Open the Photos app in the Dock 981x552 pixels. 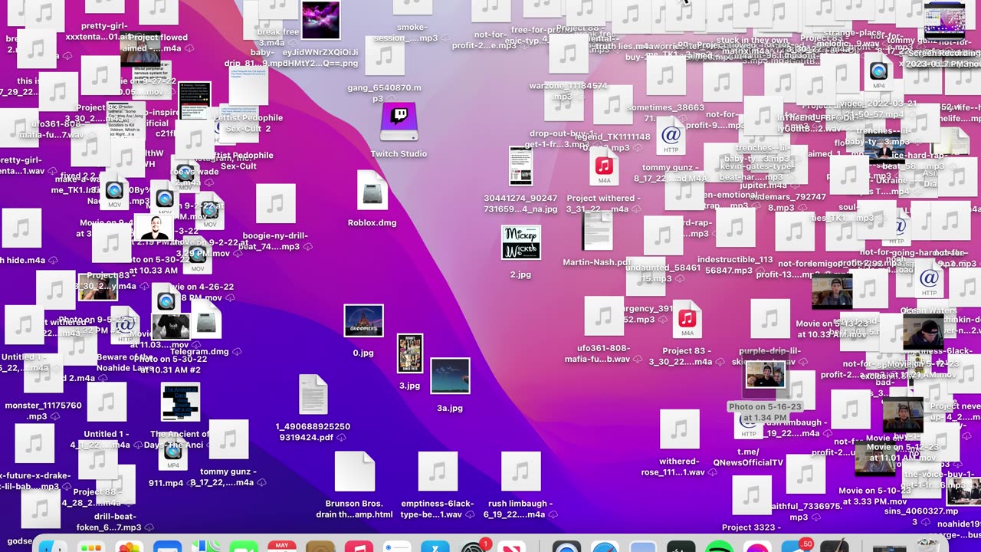pos(129,546)
